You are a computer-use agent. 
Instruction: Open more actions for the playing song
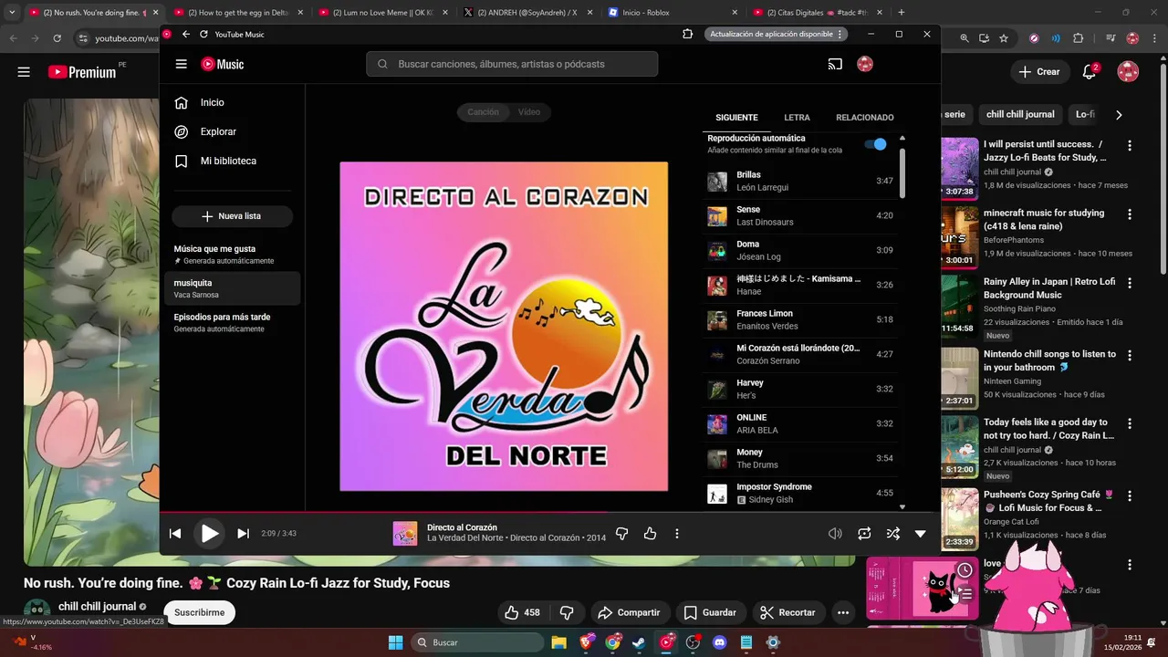point(677,534)
